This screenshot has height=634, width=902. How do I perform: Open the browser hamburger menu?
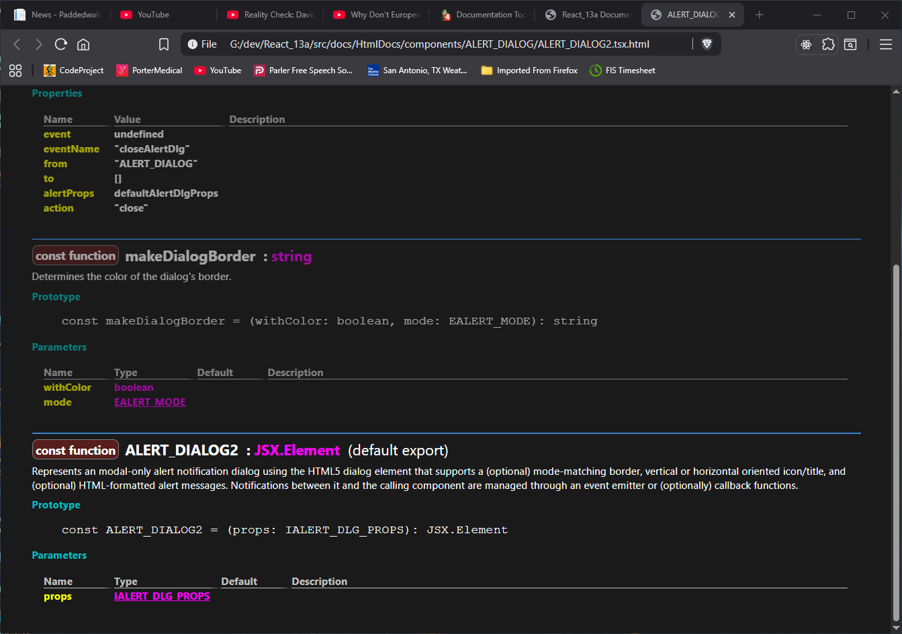886,44
